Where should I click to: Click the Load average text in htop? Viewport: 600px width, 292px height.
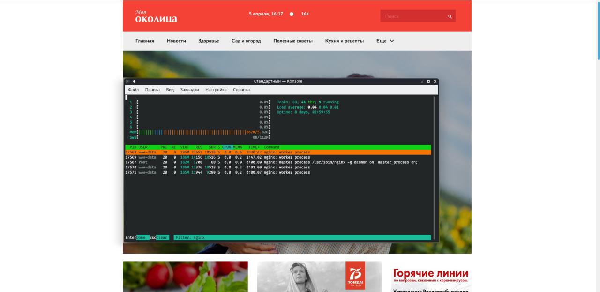pos(307,107)
